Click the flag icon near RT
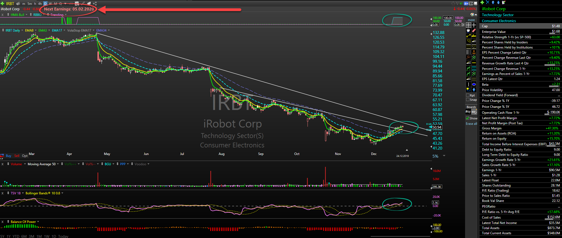562x238 pixels. 458,4
